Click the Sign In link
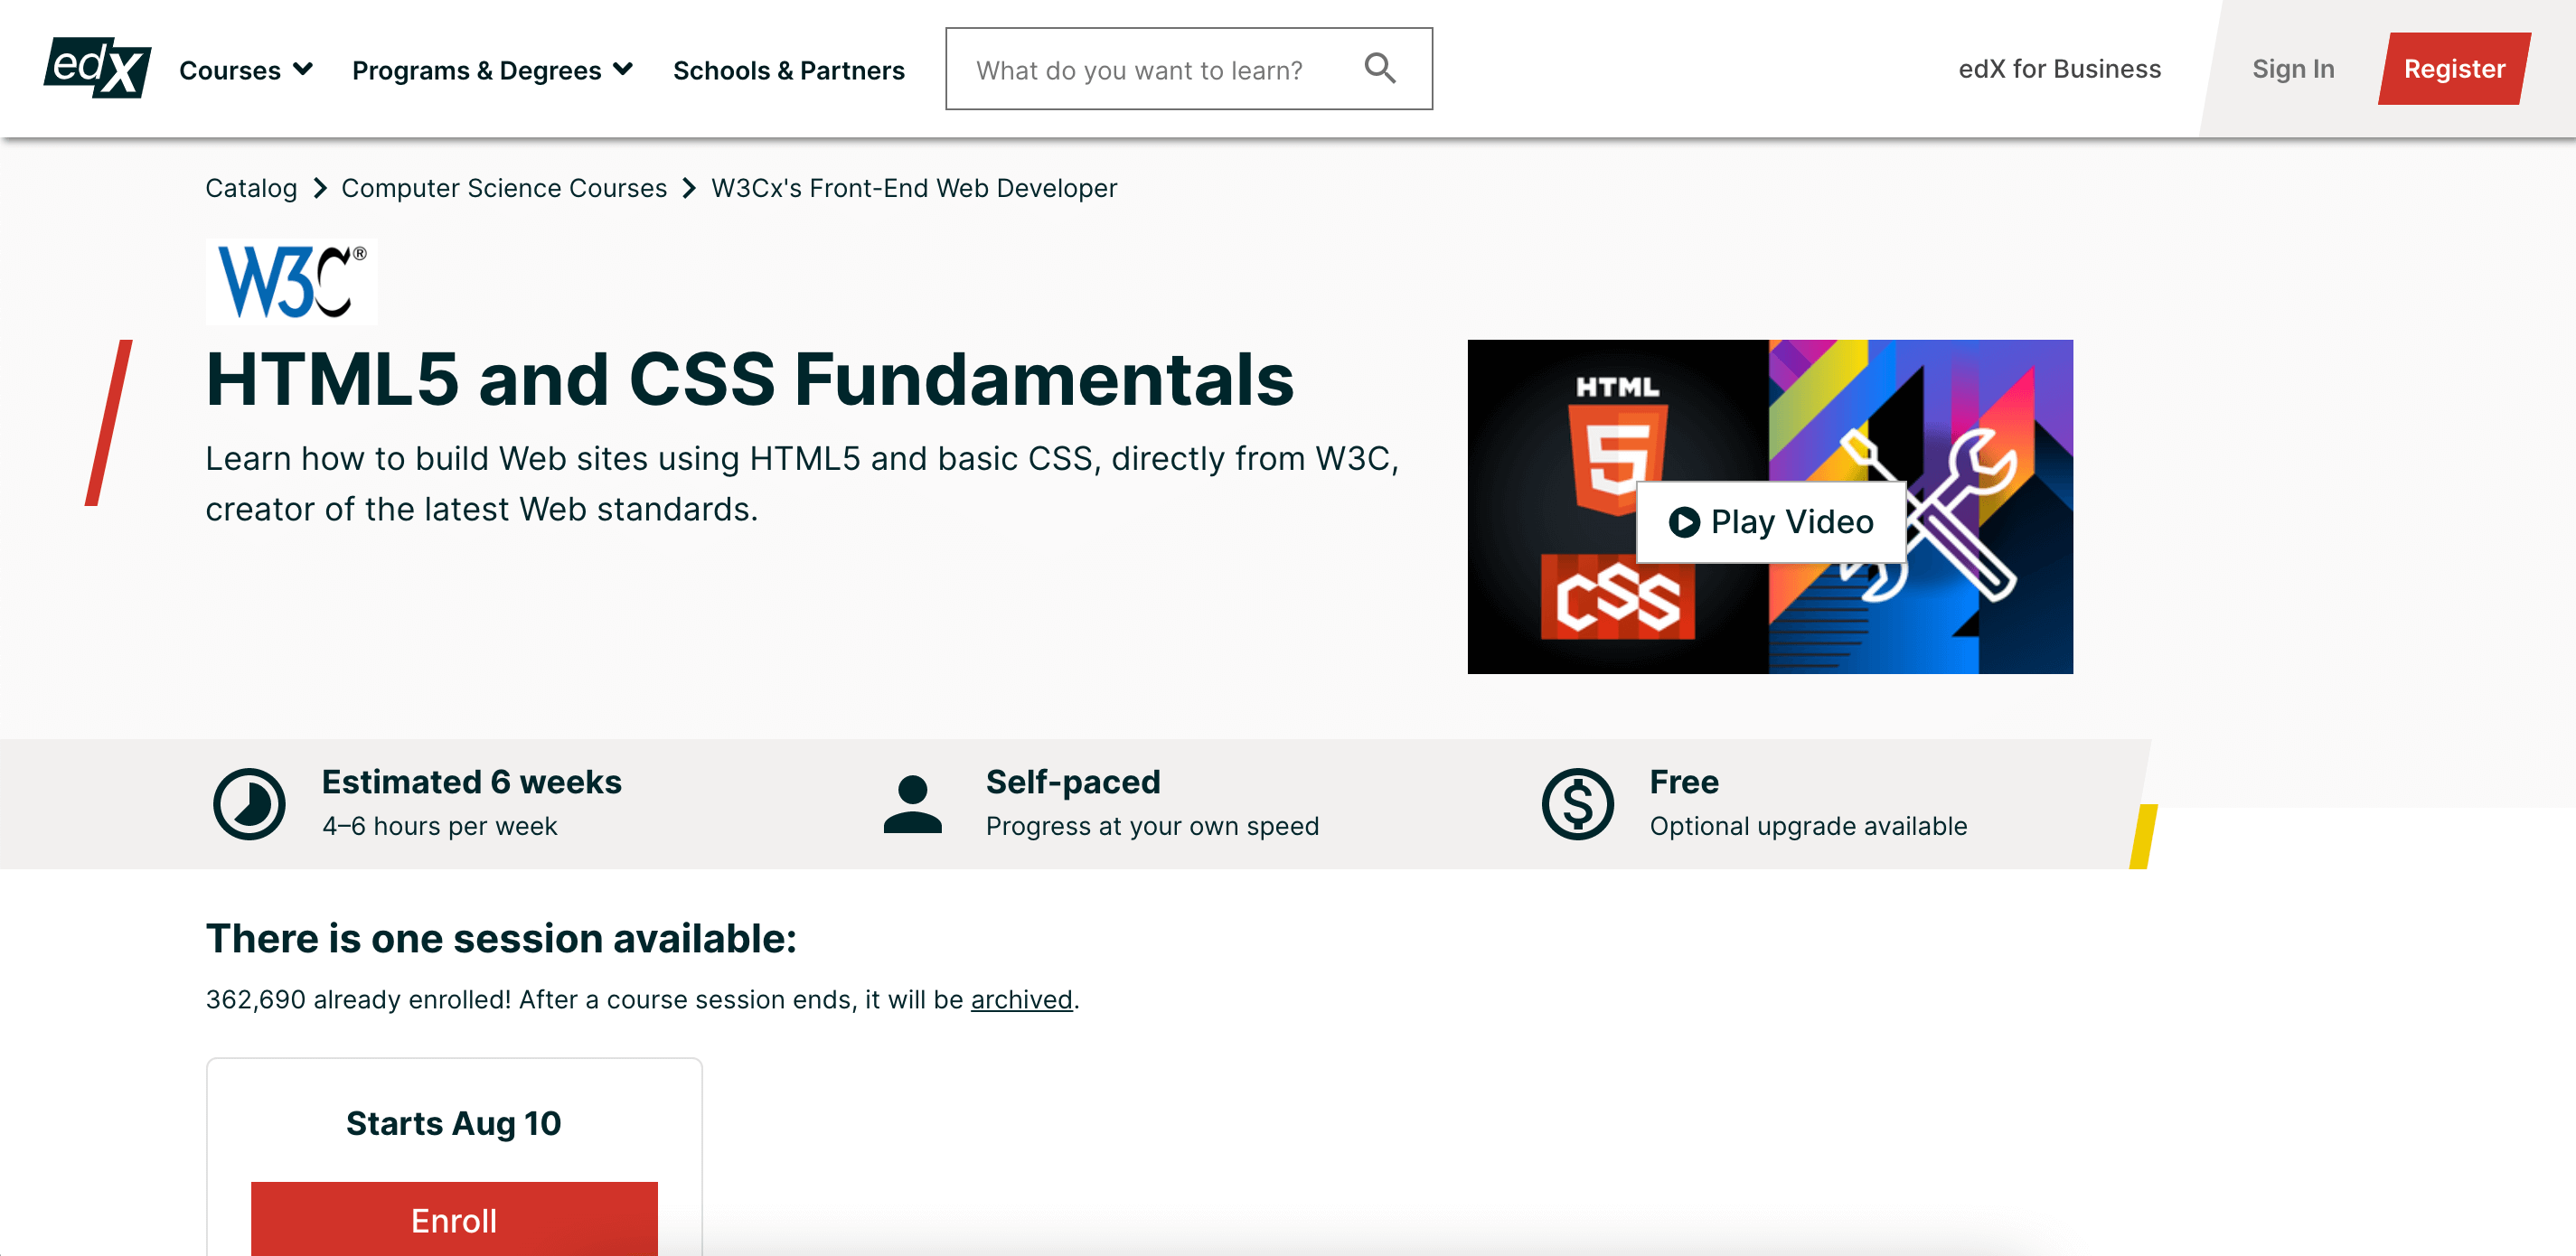This screenshot has height=1256, width=2576. [x=2292, y=69]
